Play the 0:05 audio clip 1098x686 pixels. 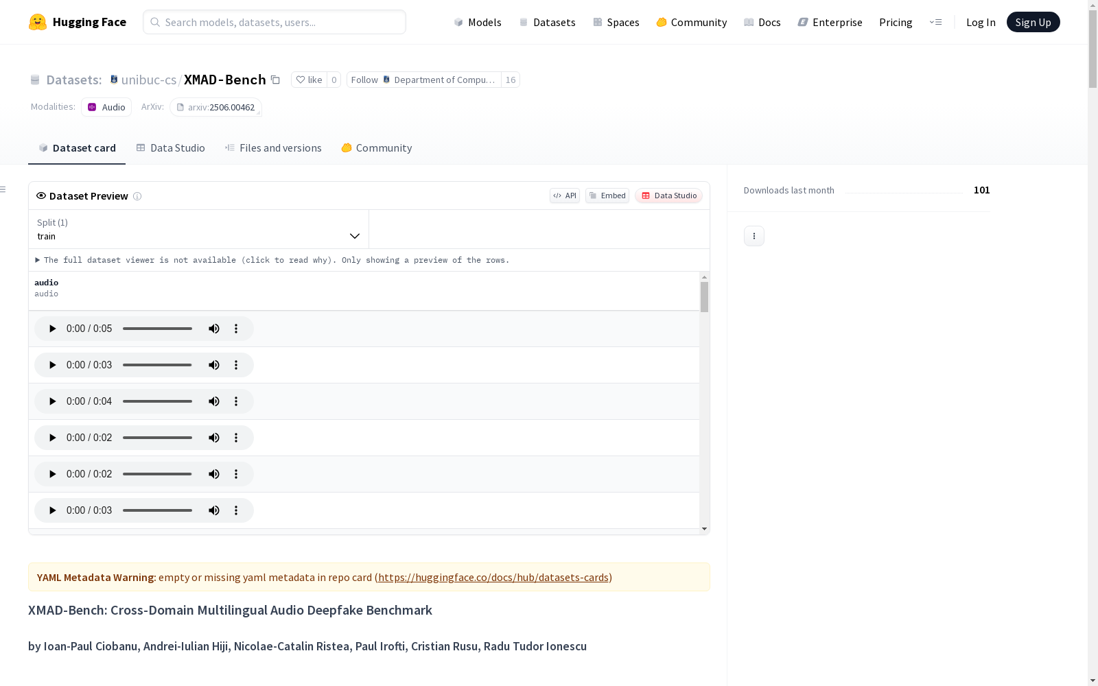click(52, 329)
